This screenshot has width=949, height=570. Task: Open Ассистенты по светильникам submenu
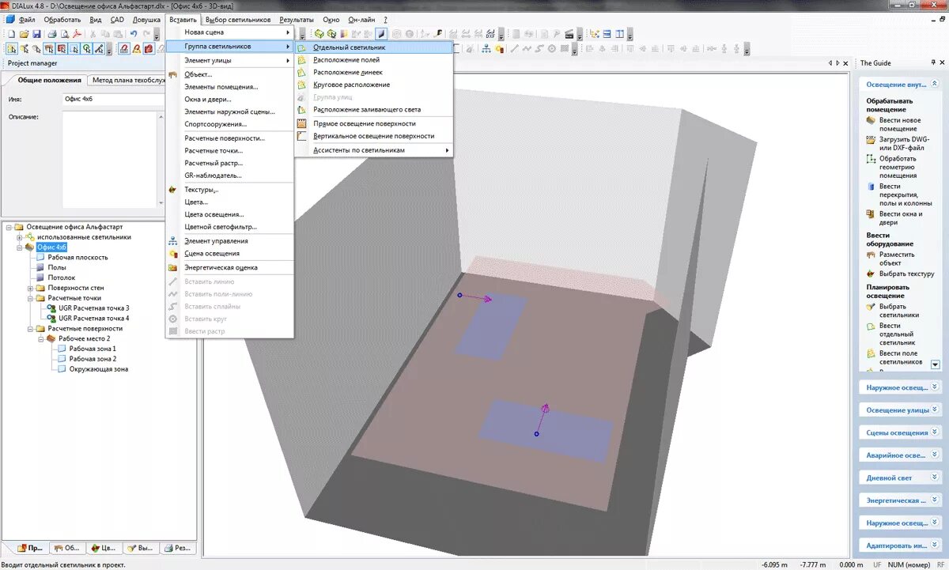(x=374, y=150)
